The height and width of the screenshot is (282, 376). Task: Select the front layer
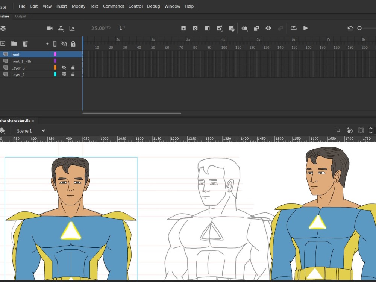point(41,54)
